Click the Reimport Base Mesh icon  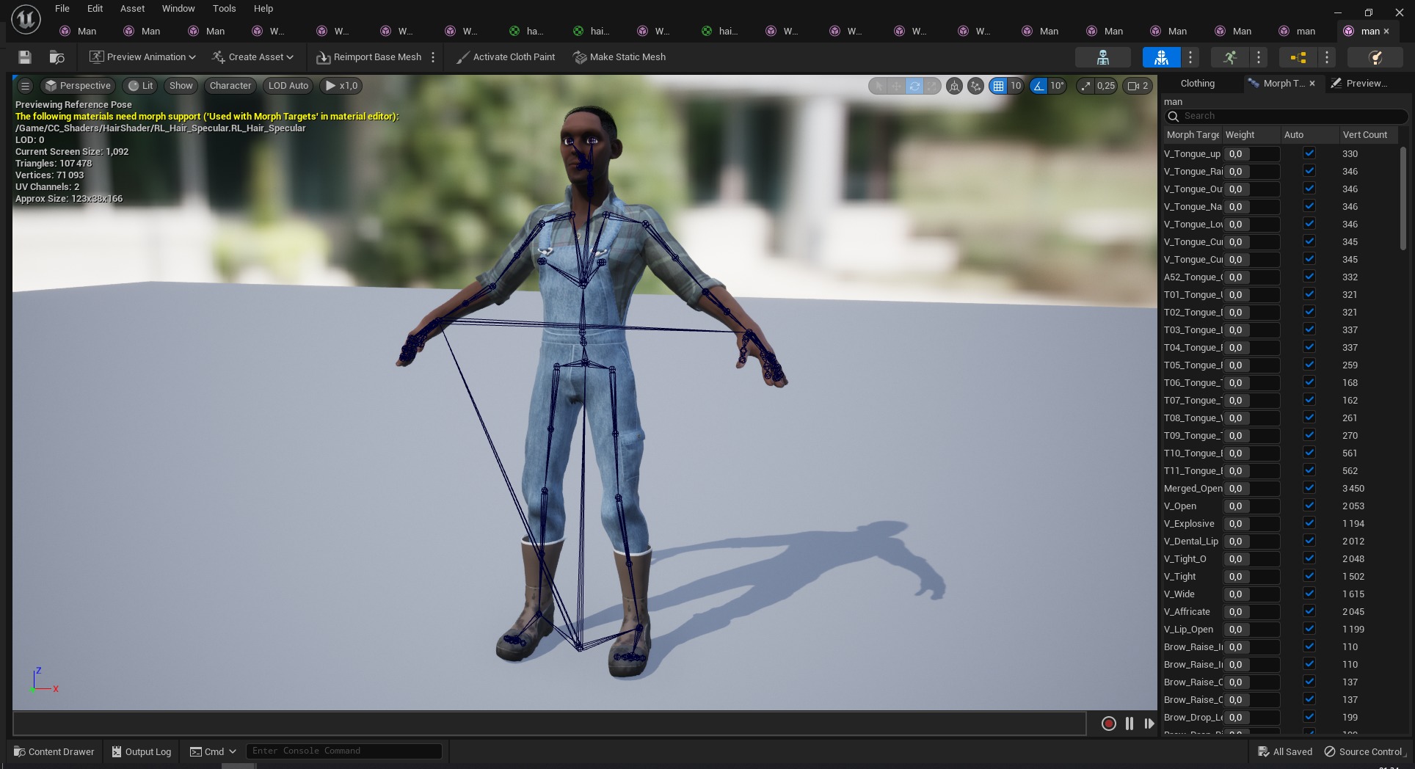click(x=323, y=57)
